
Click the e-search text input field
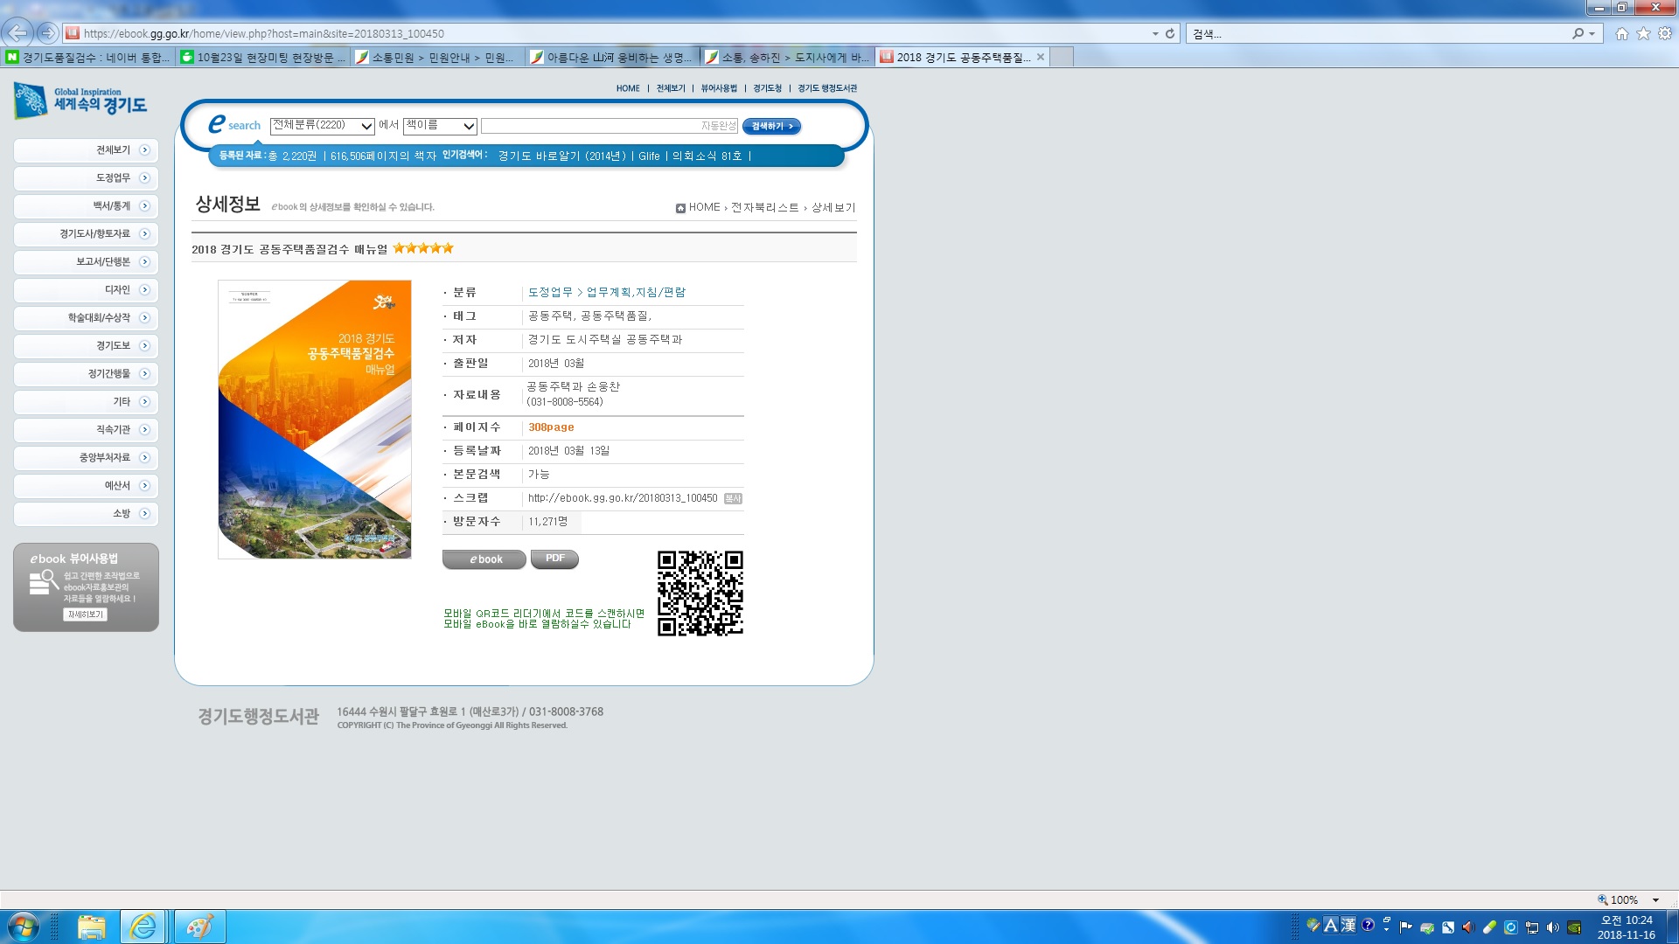590,126
